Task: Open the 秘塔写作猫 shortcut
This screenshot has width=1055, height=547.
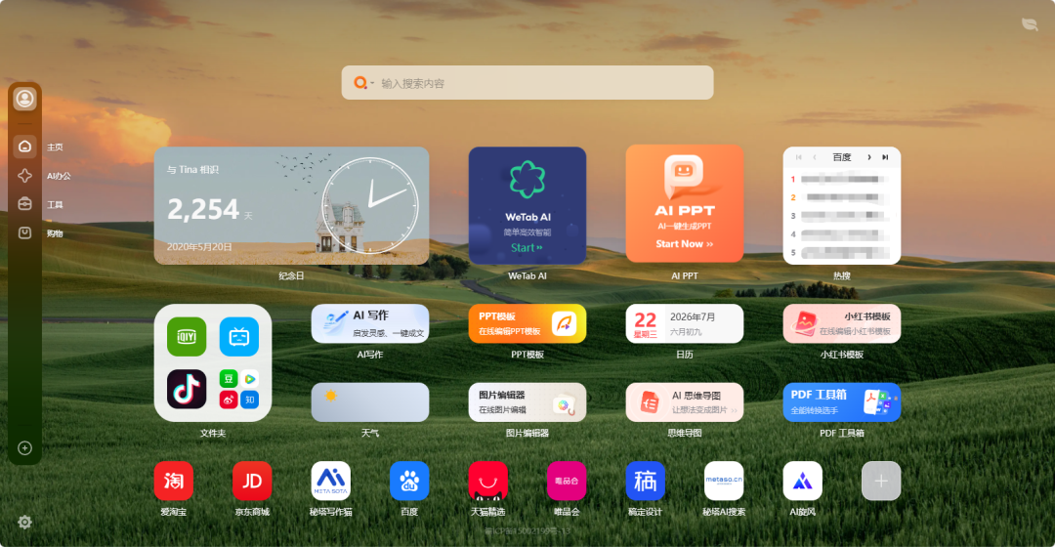Action: pos(331,481)
